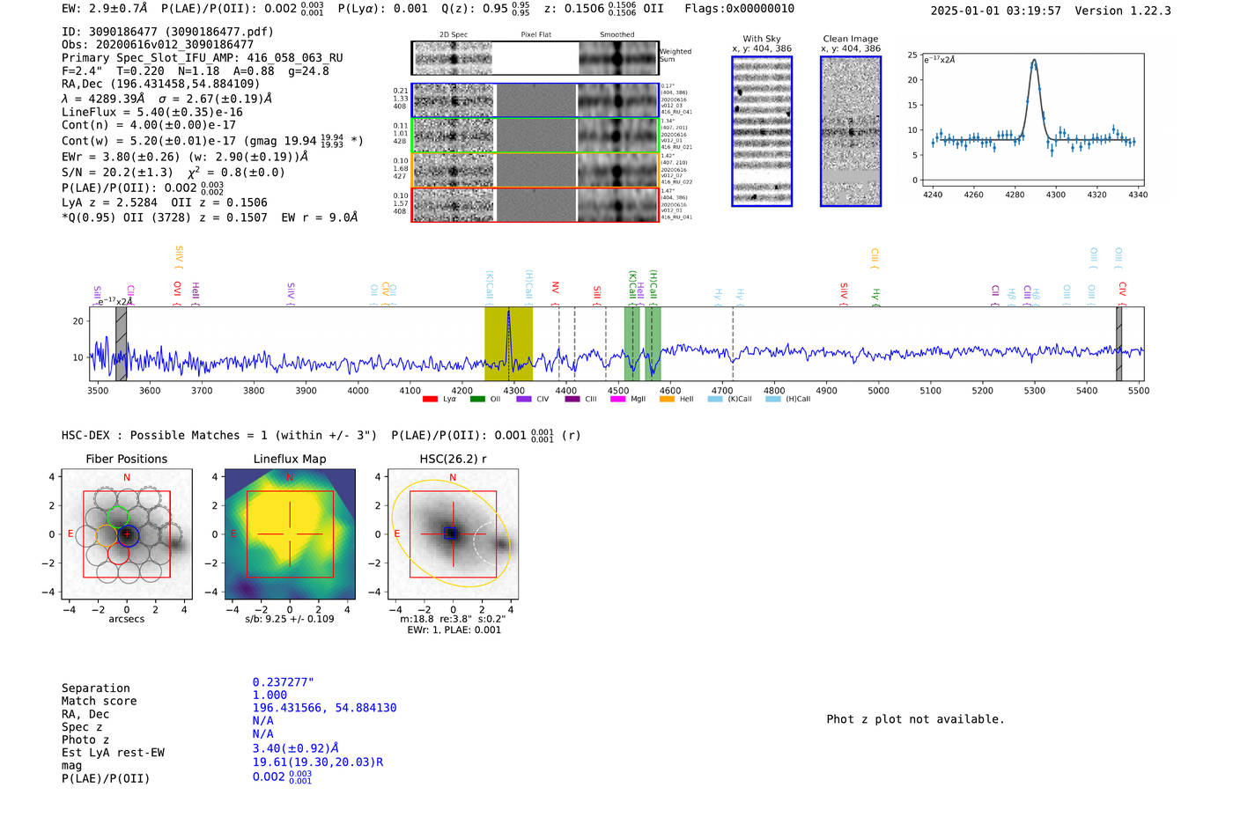Select the orange-bordered fiber spectrum row
The width and height of the screenshot is (1233, 839).
(535, 170)
